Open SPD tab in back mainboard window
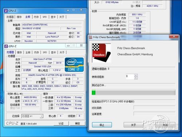Viewport: 182px width, 137px height. (x=45, y=17)
